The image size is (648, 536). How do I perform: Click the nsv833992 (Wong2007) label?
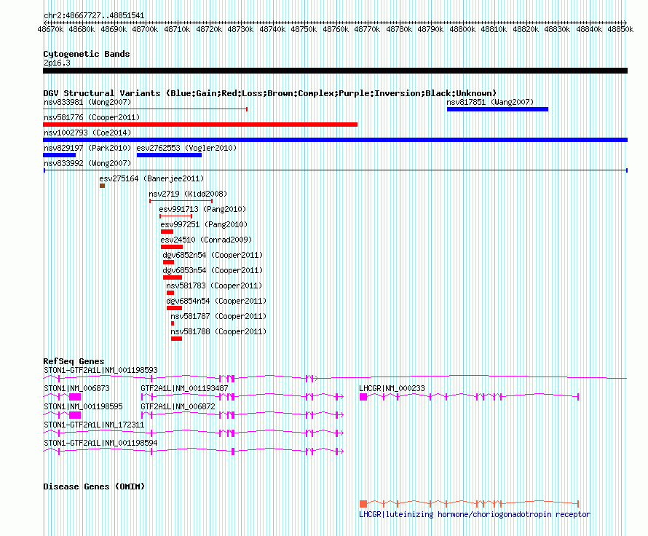click(87, 163)
